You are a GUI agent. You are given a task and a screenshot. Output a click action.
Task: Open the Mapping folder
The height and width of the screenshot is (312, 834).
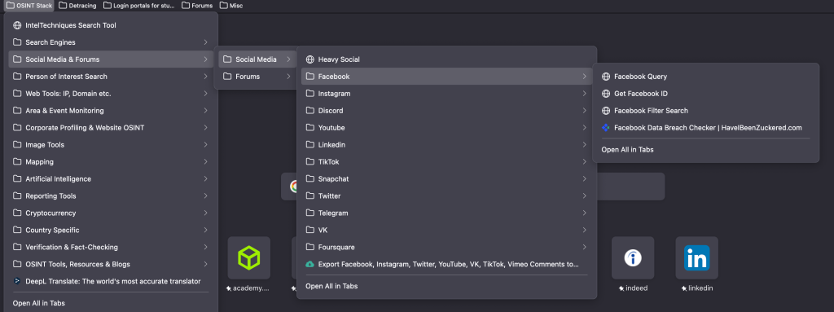pos(111,161)
